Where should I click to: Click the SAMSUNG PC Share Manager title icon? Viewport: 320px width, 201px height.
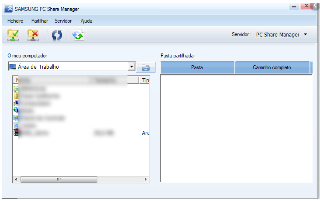pyautogui.click(x=8, y=9)
